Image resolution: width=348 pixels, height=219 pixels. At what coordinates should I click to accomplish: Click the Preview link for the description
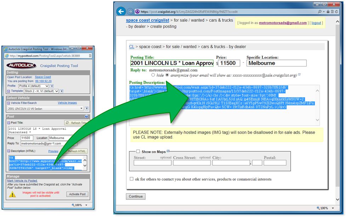tap(53, 151)
